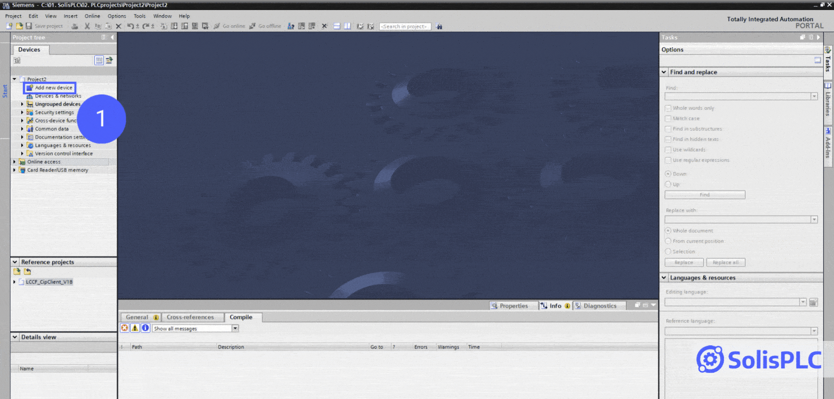Open the Online menu
The height and width of the screenshot is (399, 834).
92,16
